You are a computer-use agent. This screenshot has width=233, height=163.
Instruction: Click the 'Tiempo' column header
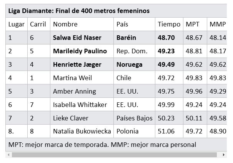pyautogui.click(x=169, y=24)
